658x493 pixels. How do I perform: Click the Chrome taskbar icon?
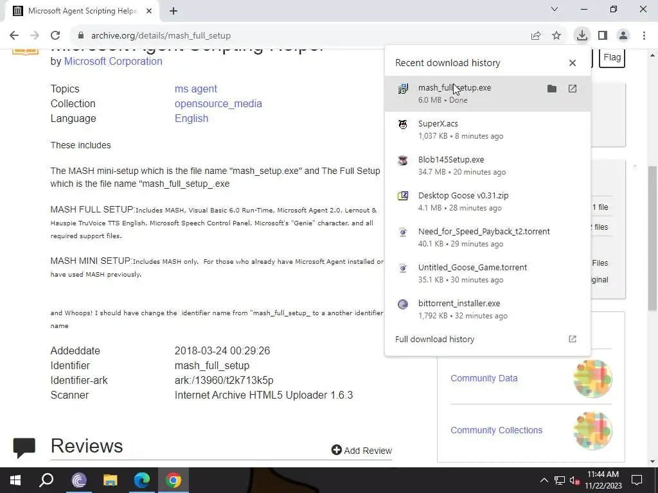pos(173,480)
